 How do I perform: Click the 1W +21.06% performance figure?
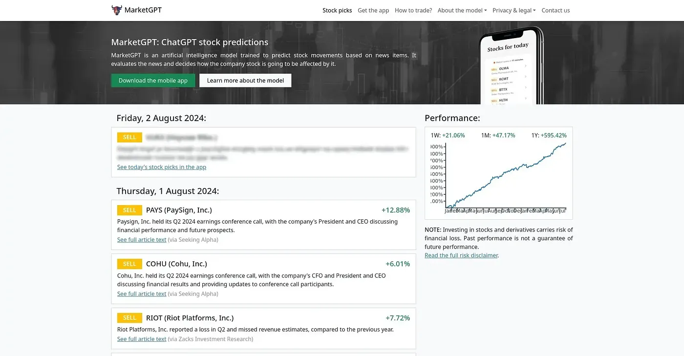448,135
